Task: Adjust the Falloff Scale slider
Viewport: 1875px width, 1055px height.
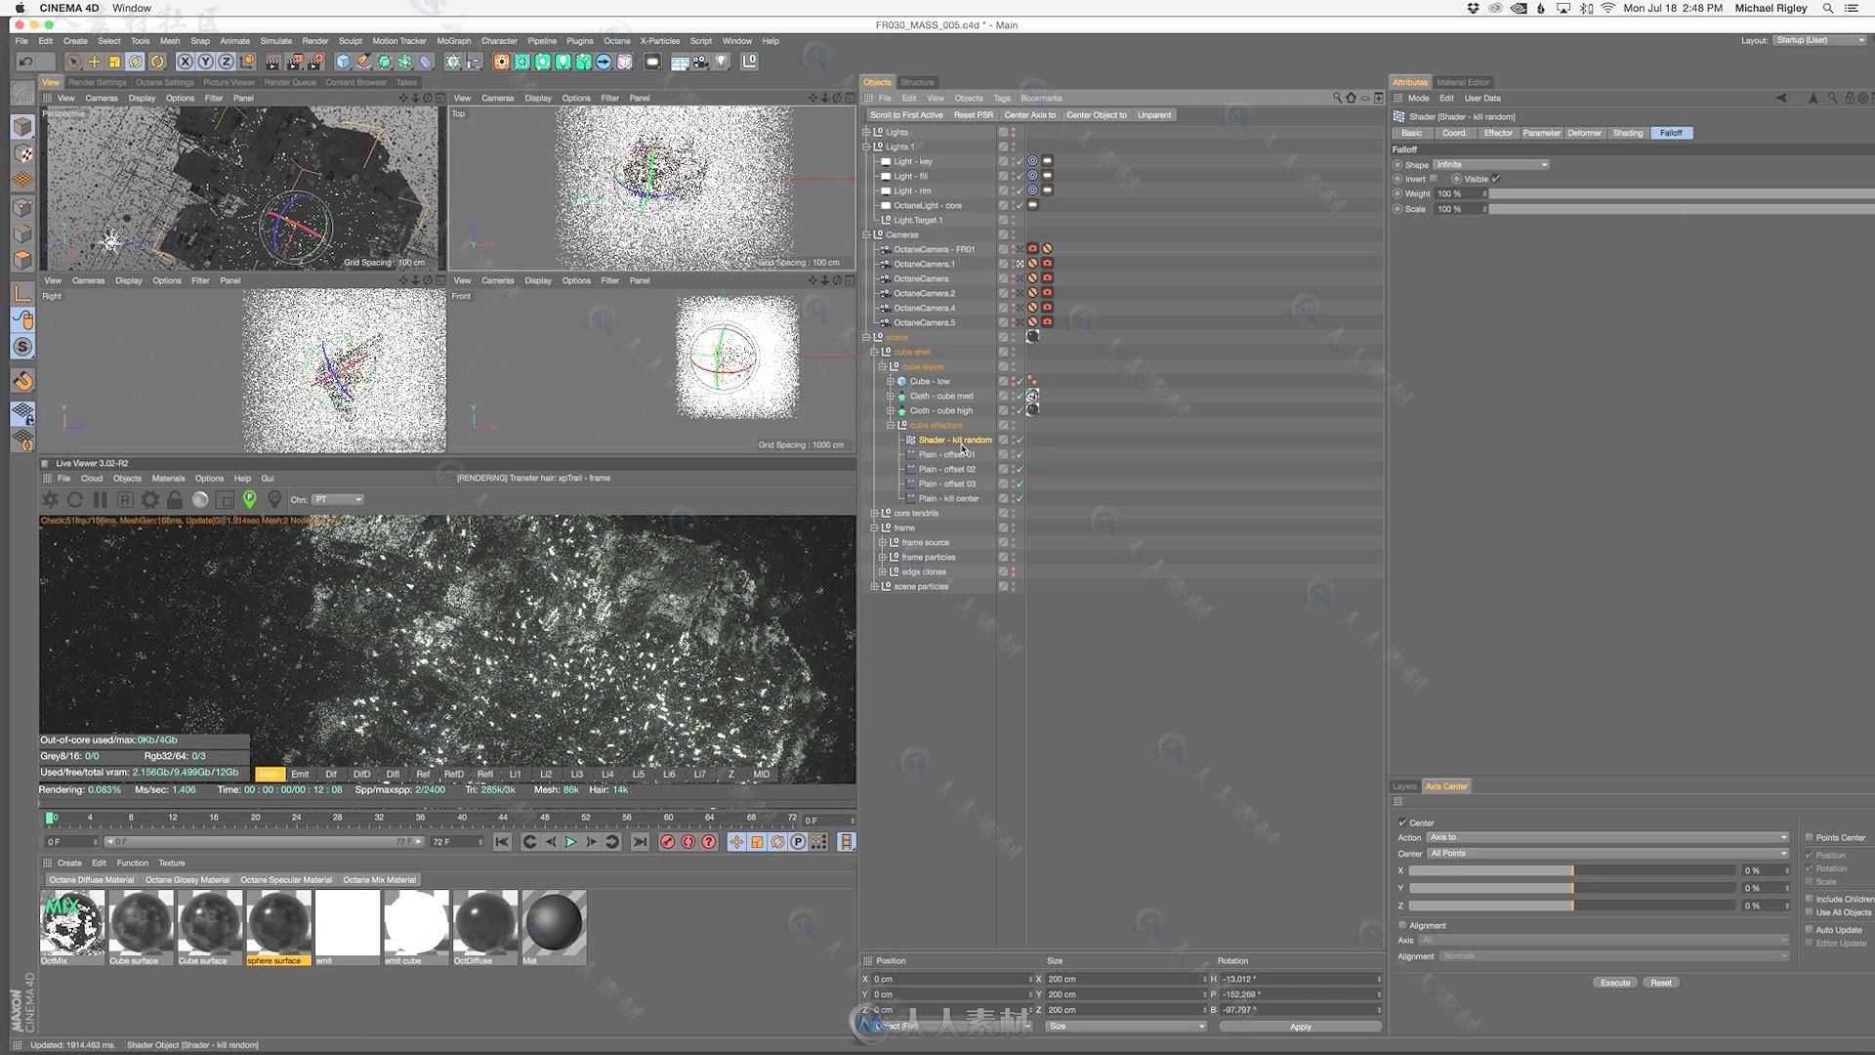Action: click(x=1682, y=209)
